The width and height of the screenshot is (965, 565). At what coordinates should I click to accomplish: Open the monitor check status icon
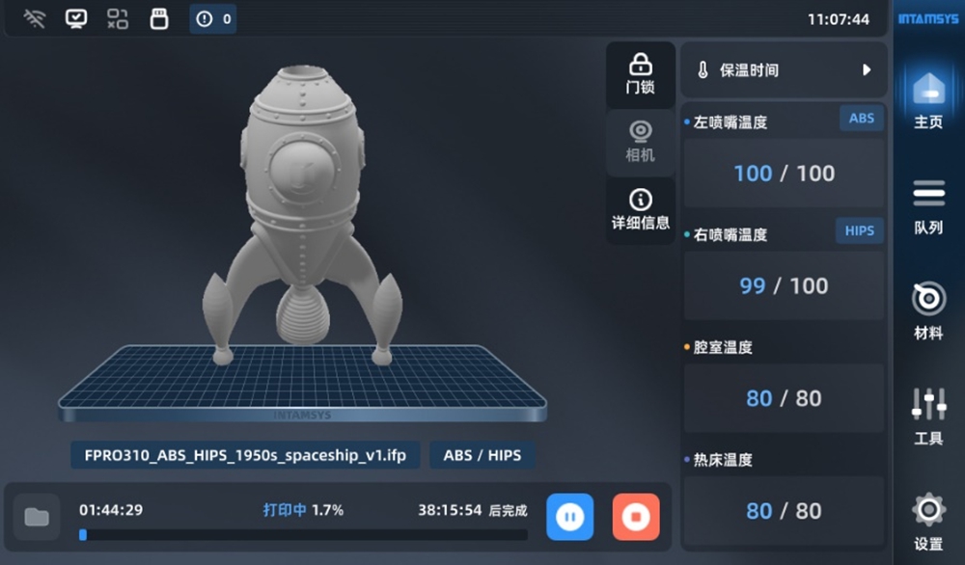click(x=75, y=19)
